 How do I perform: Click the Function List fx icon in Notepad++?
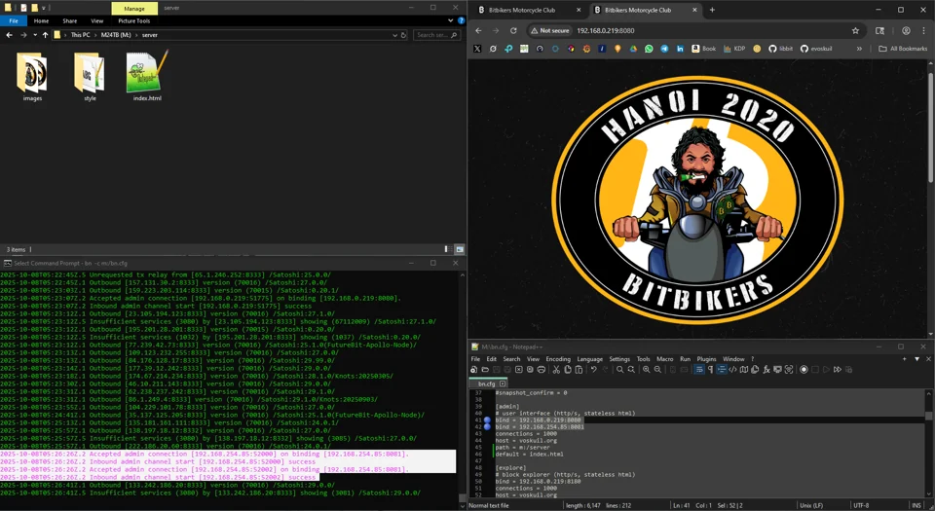pyautogui.click(x=767, y=370)
